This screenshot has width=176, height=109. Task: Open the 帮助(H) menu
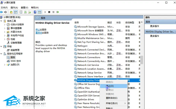(x=35, y=8)
